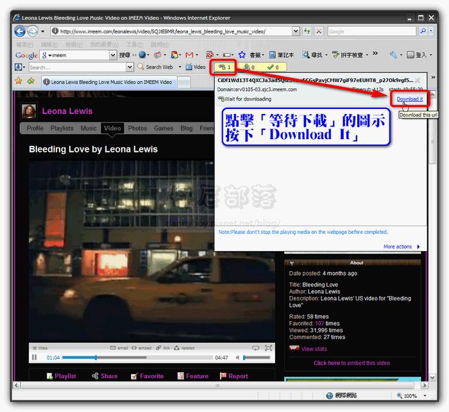Image resolution: width=449 pixels, height=412 pixels.
Task: Click the Video toolbar button
Action: coord(196,67)
